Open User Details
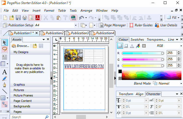183x119 pixels. [x=166, y=25]
